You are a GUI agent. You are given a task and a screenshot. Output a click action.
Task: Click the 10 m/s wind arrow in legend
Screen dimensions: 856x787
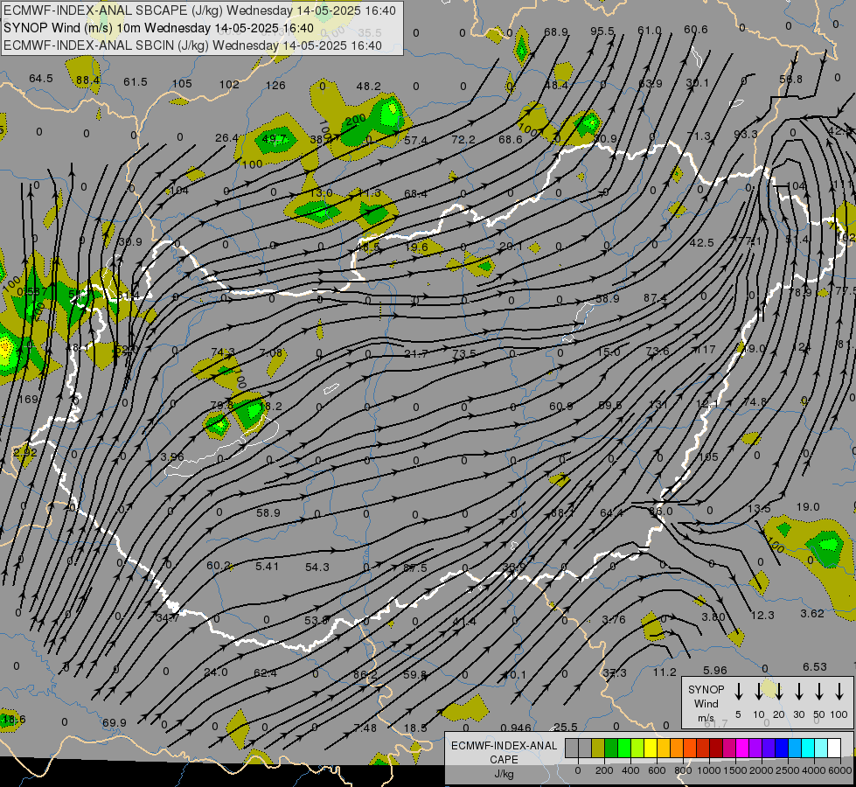click(759, 691)
